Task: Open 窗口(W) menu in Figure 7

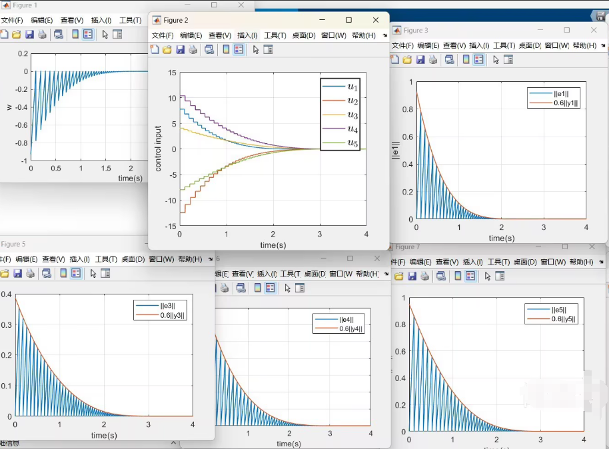Action: [552, 262]
